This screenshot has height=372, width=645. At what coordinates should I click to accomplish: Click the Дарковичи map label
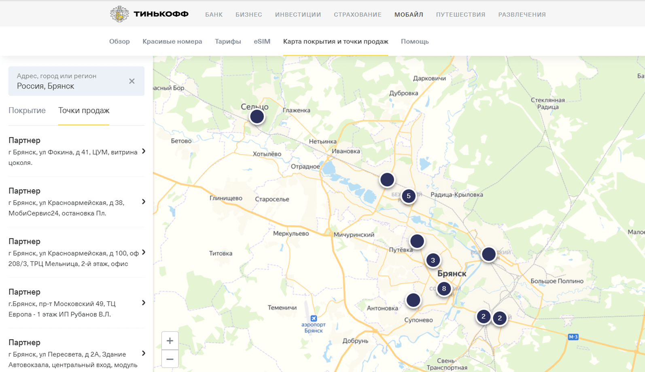click(429, 78)
